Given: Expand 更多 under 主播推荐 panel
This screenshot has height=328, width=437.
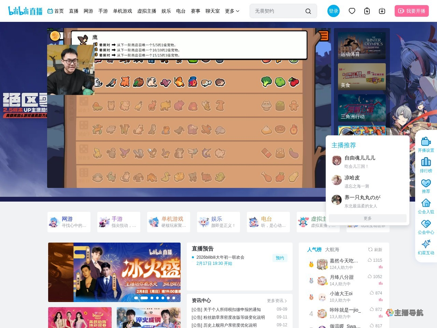Looking at the screenshot, I should (x=367, y=218).
